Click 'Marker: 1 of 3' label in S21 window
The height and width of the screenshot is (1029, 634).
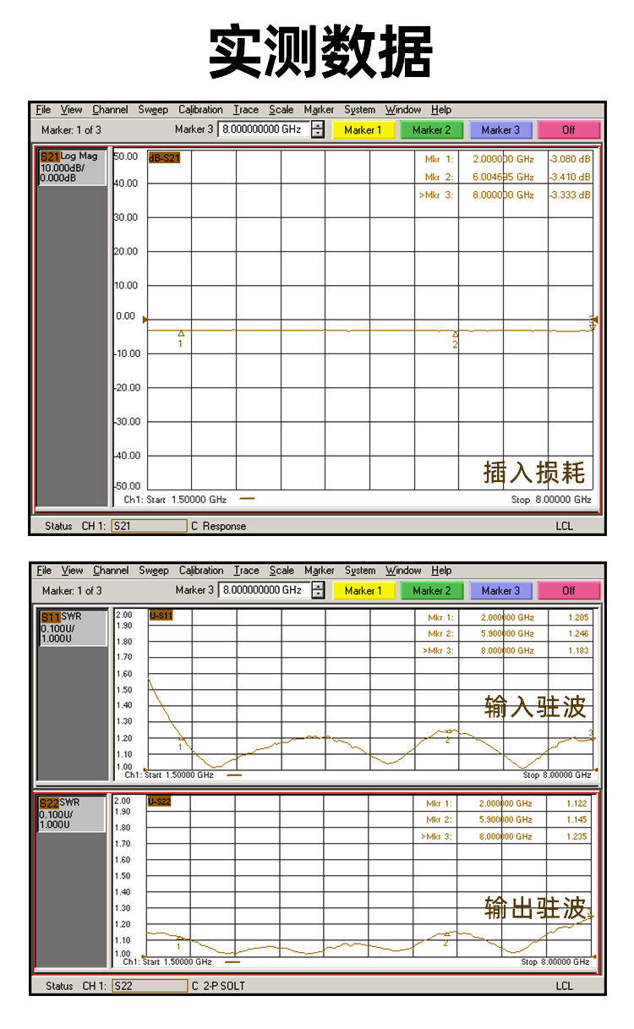71,130
